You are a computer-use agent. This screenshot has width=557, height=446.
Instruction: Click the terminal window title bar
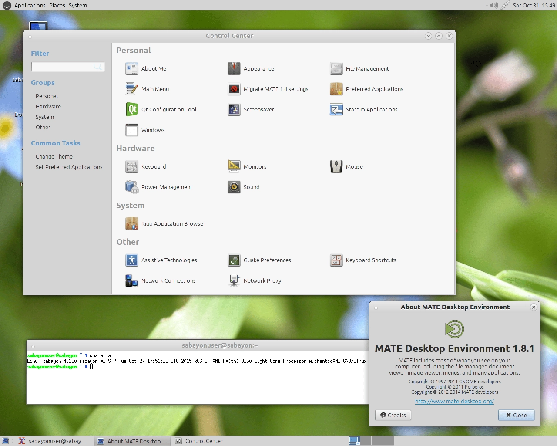point(198,345)
